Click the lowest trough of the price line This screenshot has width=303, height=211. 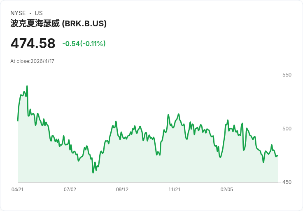[x=93, y=173]
